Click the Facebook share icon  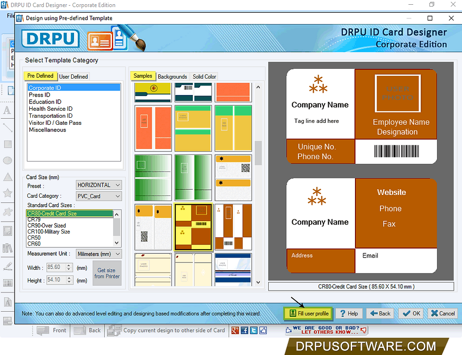244,330
